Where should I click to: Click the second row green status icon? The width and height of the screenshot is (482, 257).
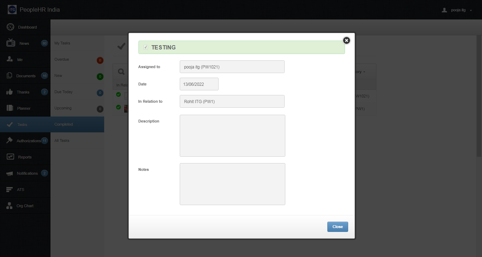click(119, 107)
